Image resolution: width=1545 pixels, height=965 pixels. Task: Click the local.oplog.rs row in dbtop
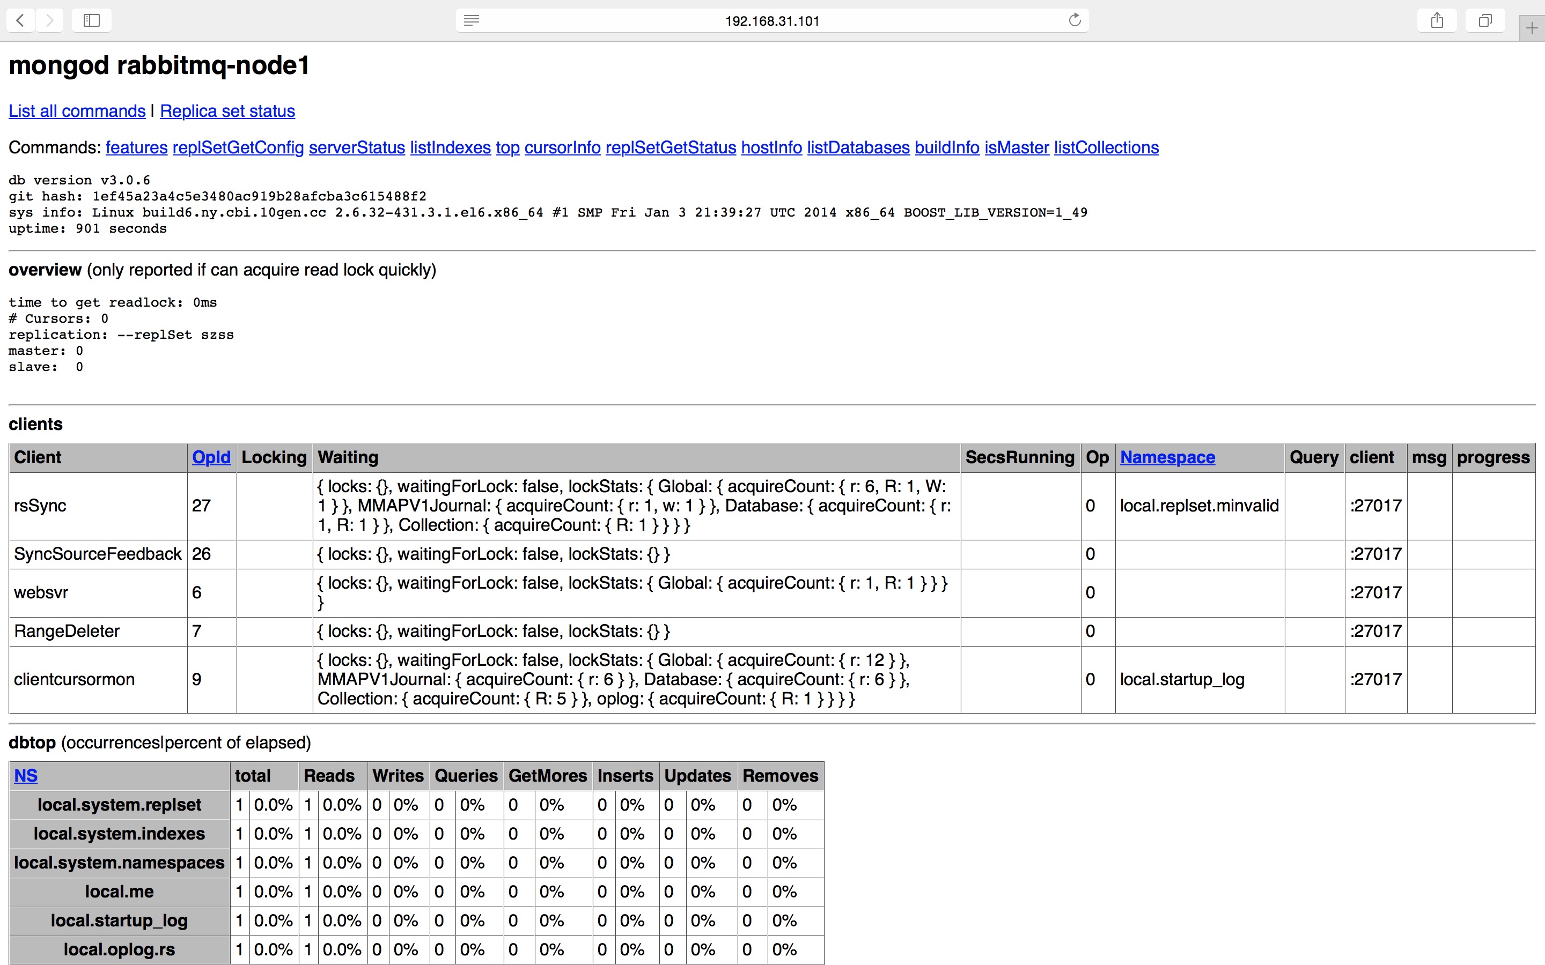pos(416,949)
